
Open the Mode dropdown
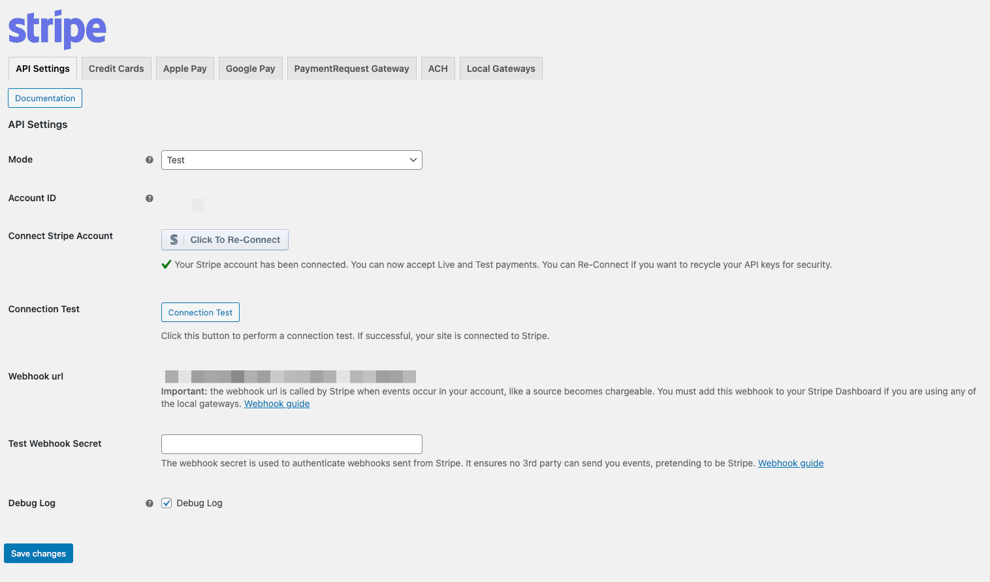(292, 160)
